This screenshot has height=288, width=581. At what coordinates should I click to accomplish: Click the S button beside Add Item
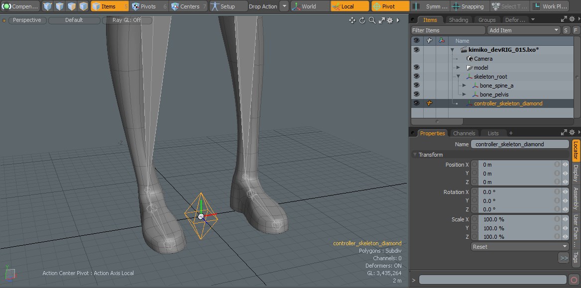(566, 30)
